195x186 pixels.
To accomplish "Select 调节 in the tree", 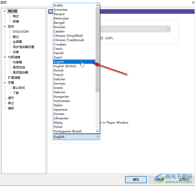I will coord(11,98).
